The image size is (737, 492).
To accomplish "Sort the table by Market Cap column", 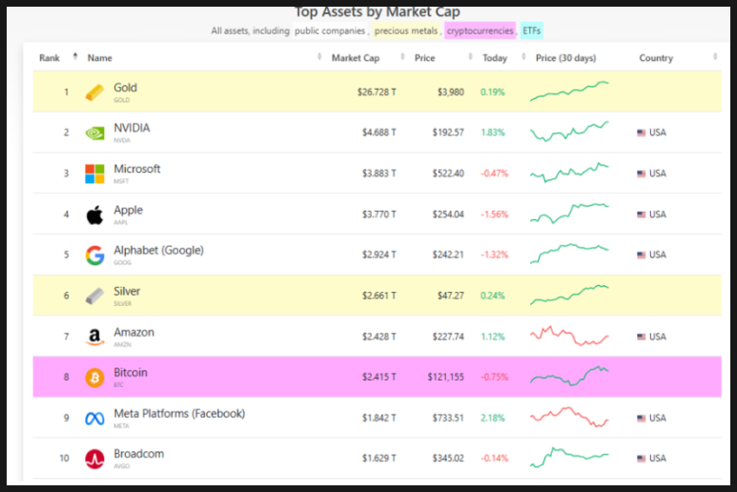I will click(x=353, y=58).
